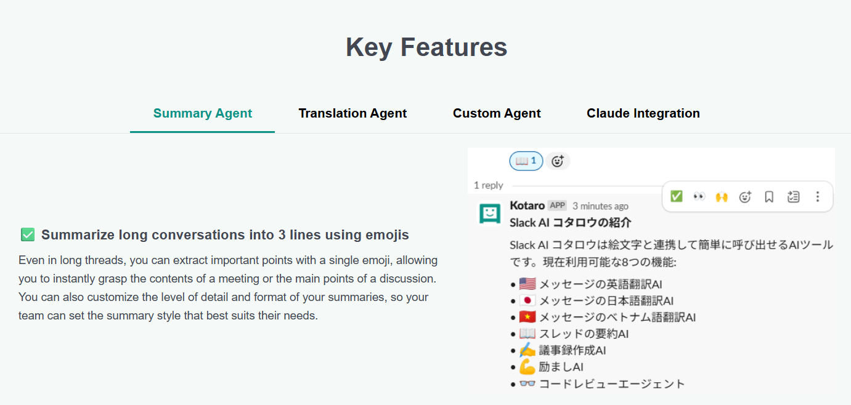Switch to the Summary Agent tab

pos(202,113)
